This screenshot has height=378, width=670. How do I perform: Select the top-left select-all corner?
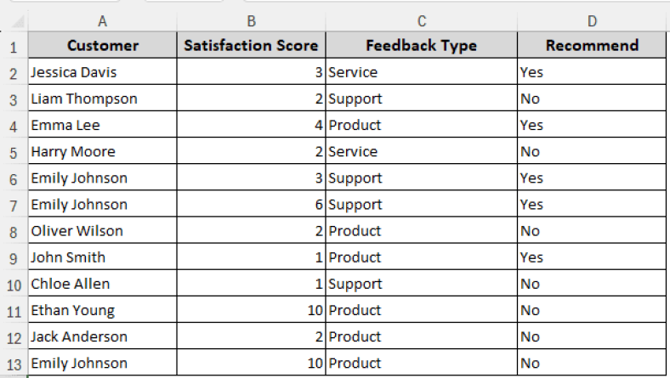13,20
